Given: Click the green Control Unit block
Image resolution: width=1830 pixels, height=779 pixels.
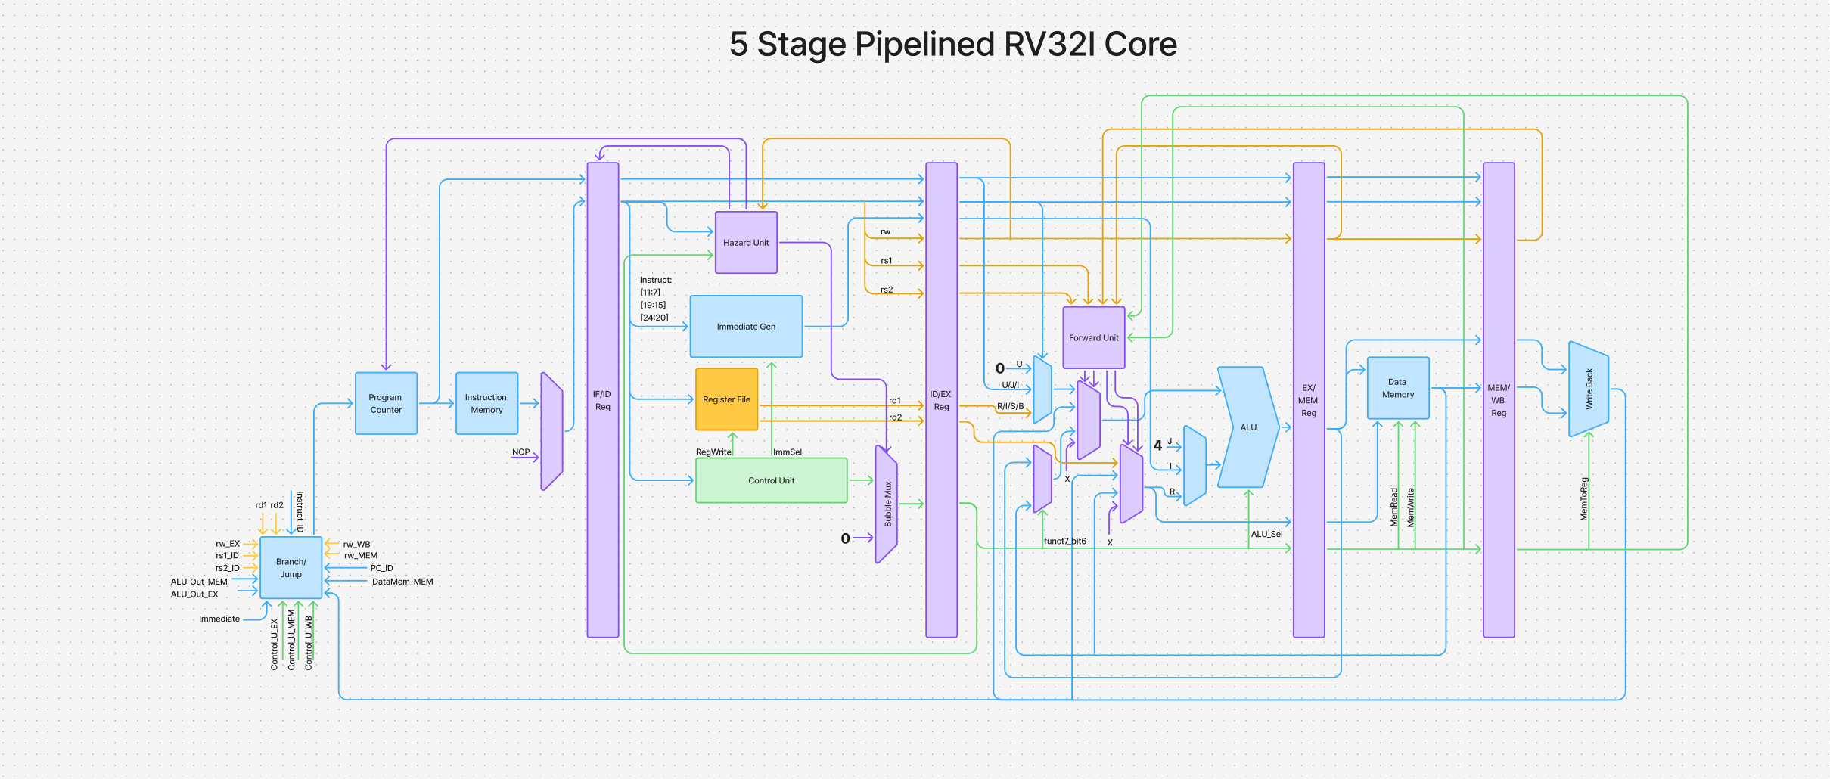Looking at the screenshot, I should 771,480.
